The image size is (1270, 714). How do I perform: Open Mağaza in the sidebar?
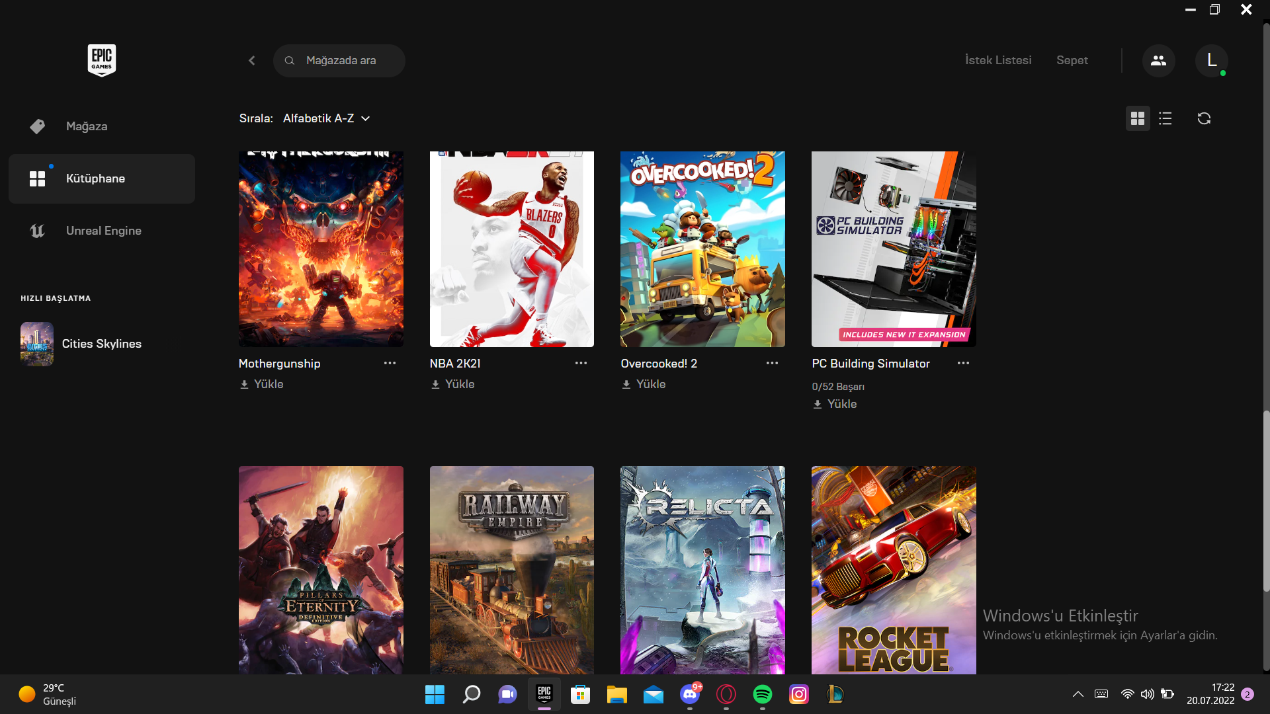tap(102, 126)
